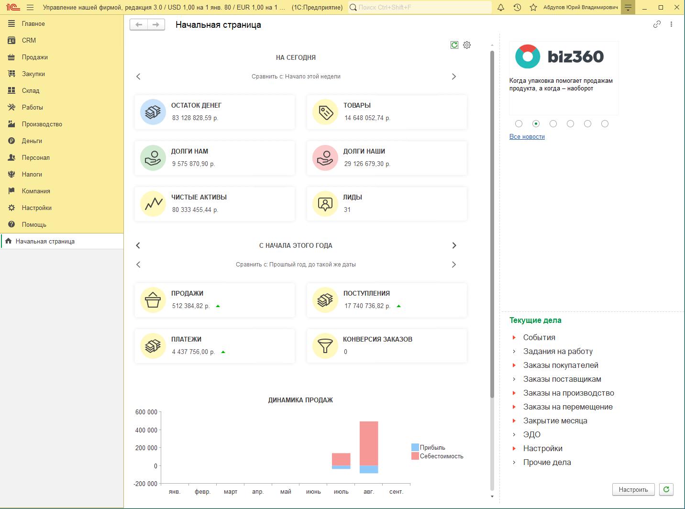Expand Заказы покупателей in current tasks
This screenshot has height=509, width=685.
click(x=514, y=365)
